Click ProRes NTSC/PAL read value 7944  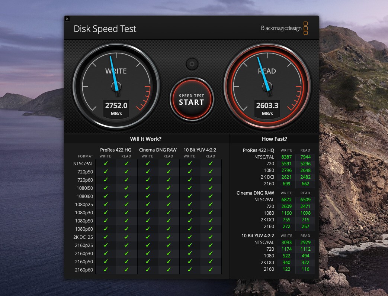(305, 157)
